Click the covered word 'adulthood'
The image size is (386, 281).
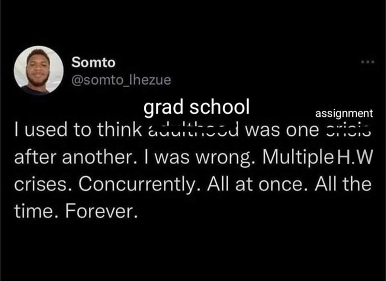coord(193,129)
